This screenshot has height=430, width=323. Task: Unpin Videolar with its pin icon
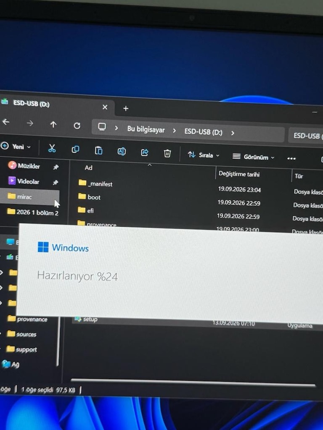[55, 182]
